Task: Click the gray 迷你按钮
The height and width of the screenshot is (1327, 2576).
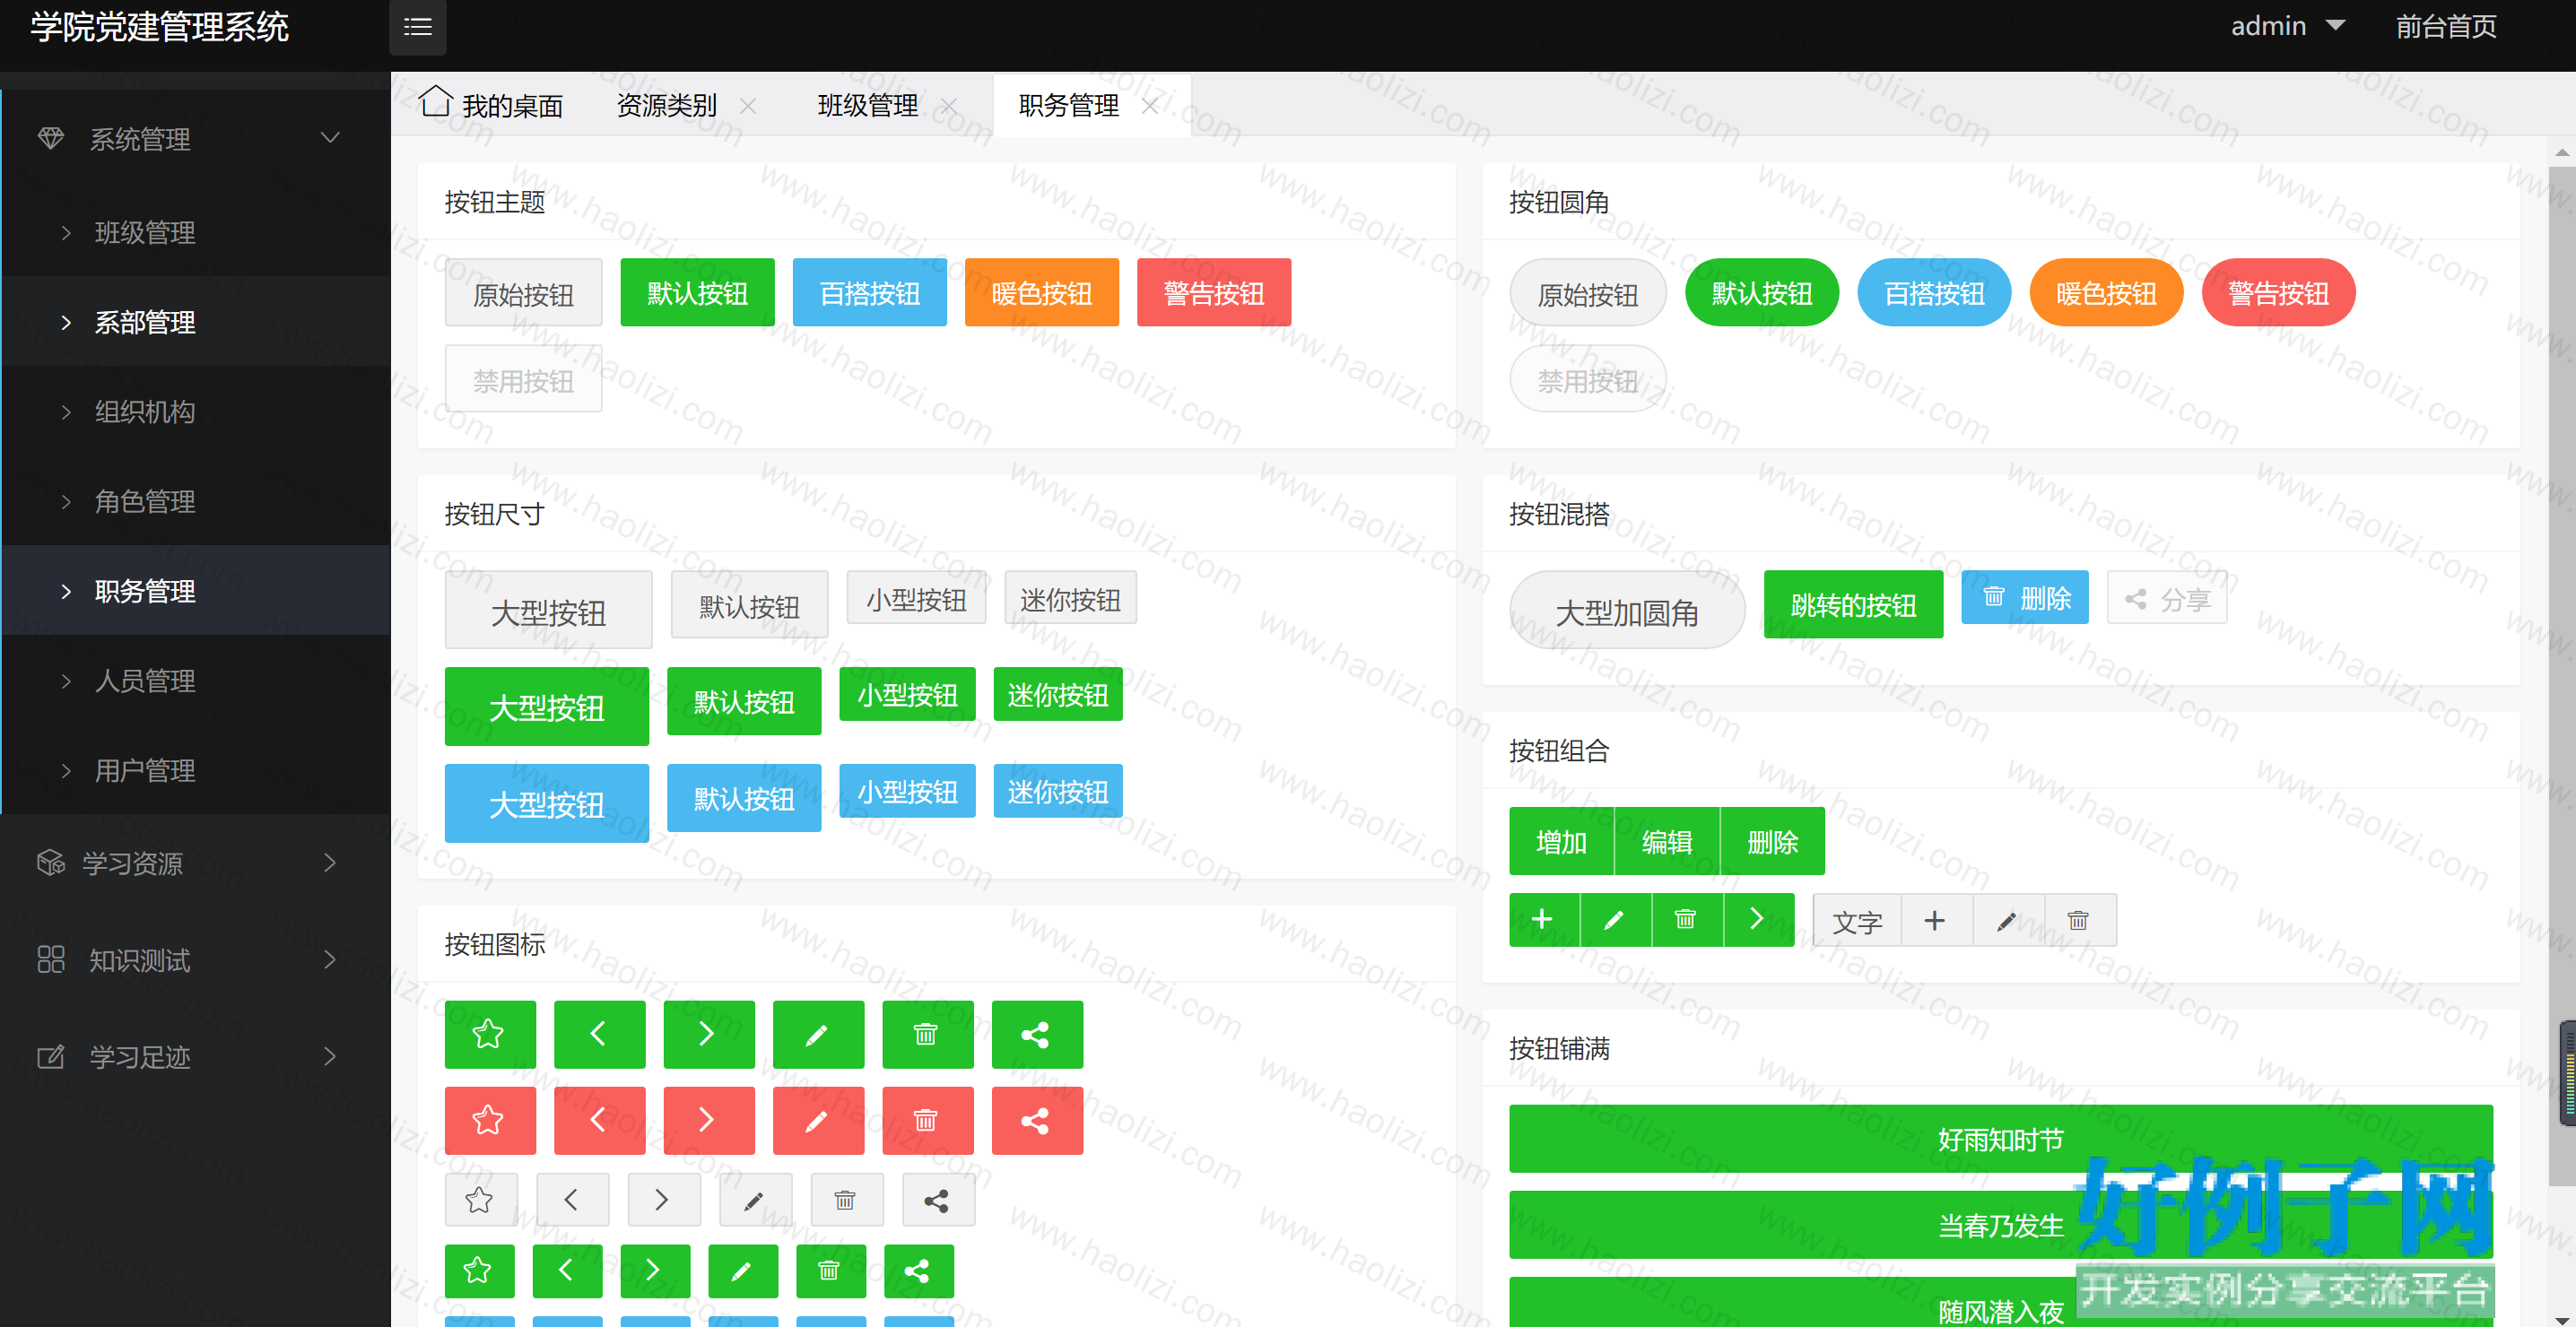Action: pos(1070,597)
